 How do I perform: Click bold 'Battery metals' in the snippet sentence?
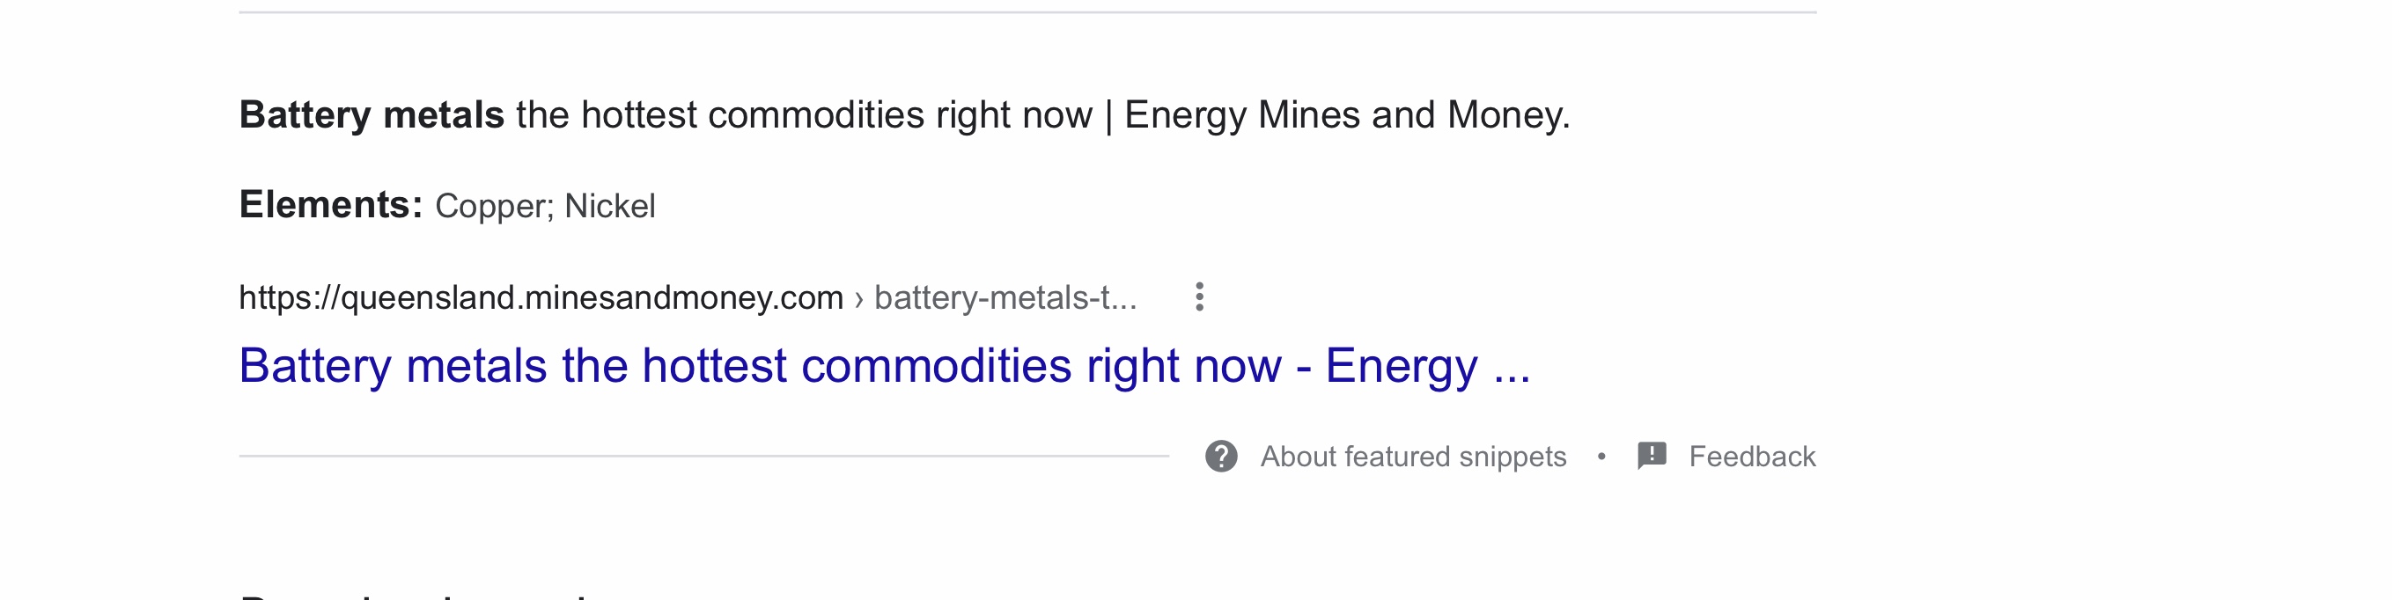pos(372,115)
